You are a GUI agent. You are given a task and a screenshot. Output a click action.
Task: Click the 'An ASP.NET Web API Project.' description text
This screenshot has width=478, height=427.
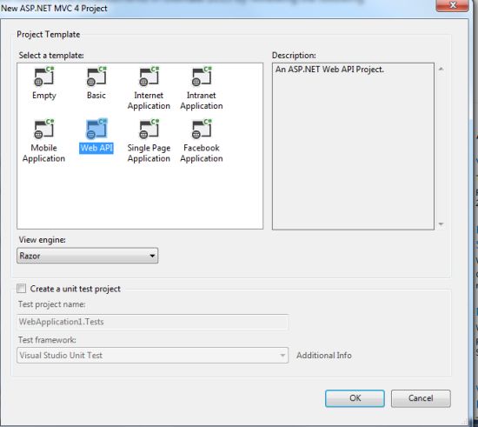pyautogui.click(x=329, y=70)
